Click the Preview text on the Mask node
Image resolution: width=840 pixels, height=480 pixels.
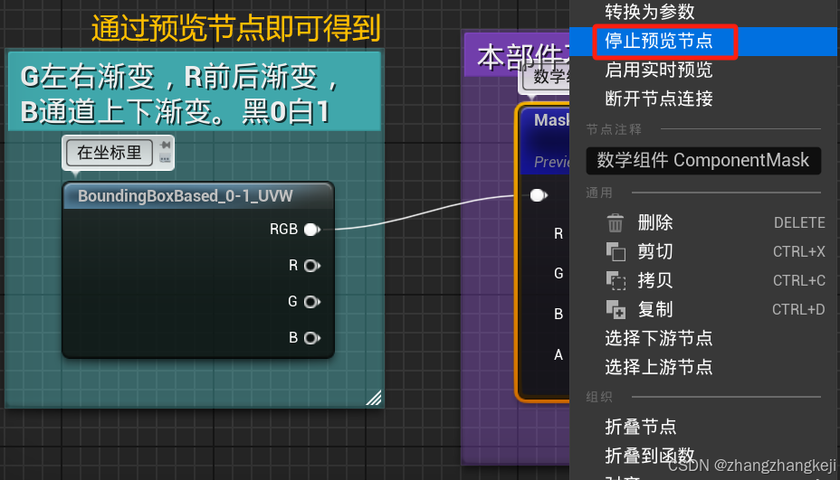pos(552,162)
